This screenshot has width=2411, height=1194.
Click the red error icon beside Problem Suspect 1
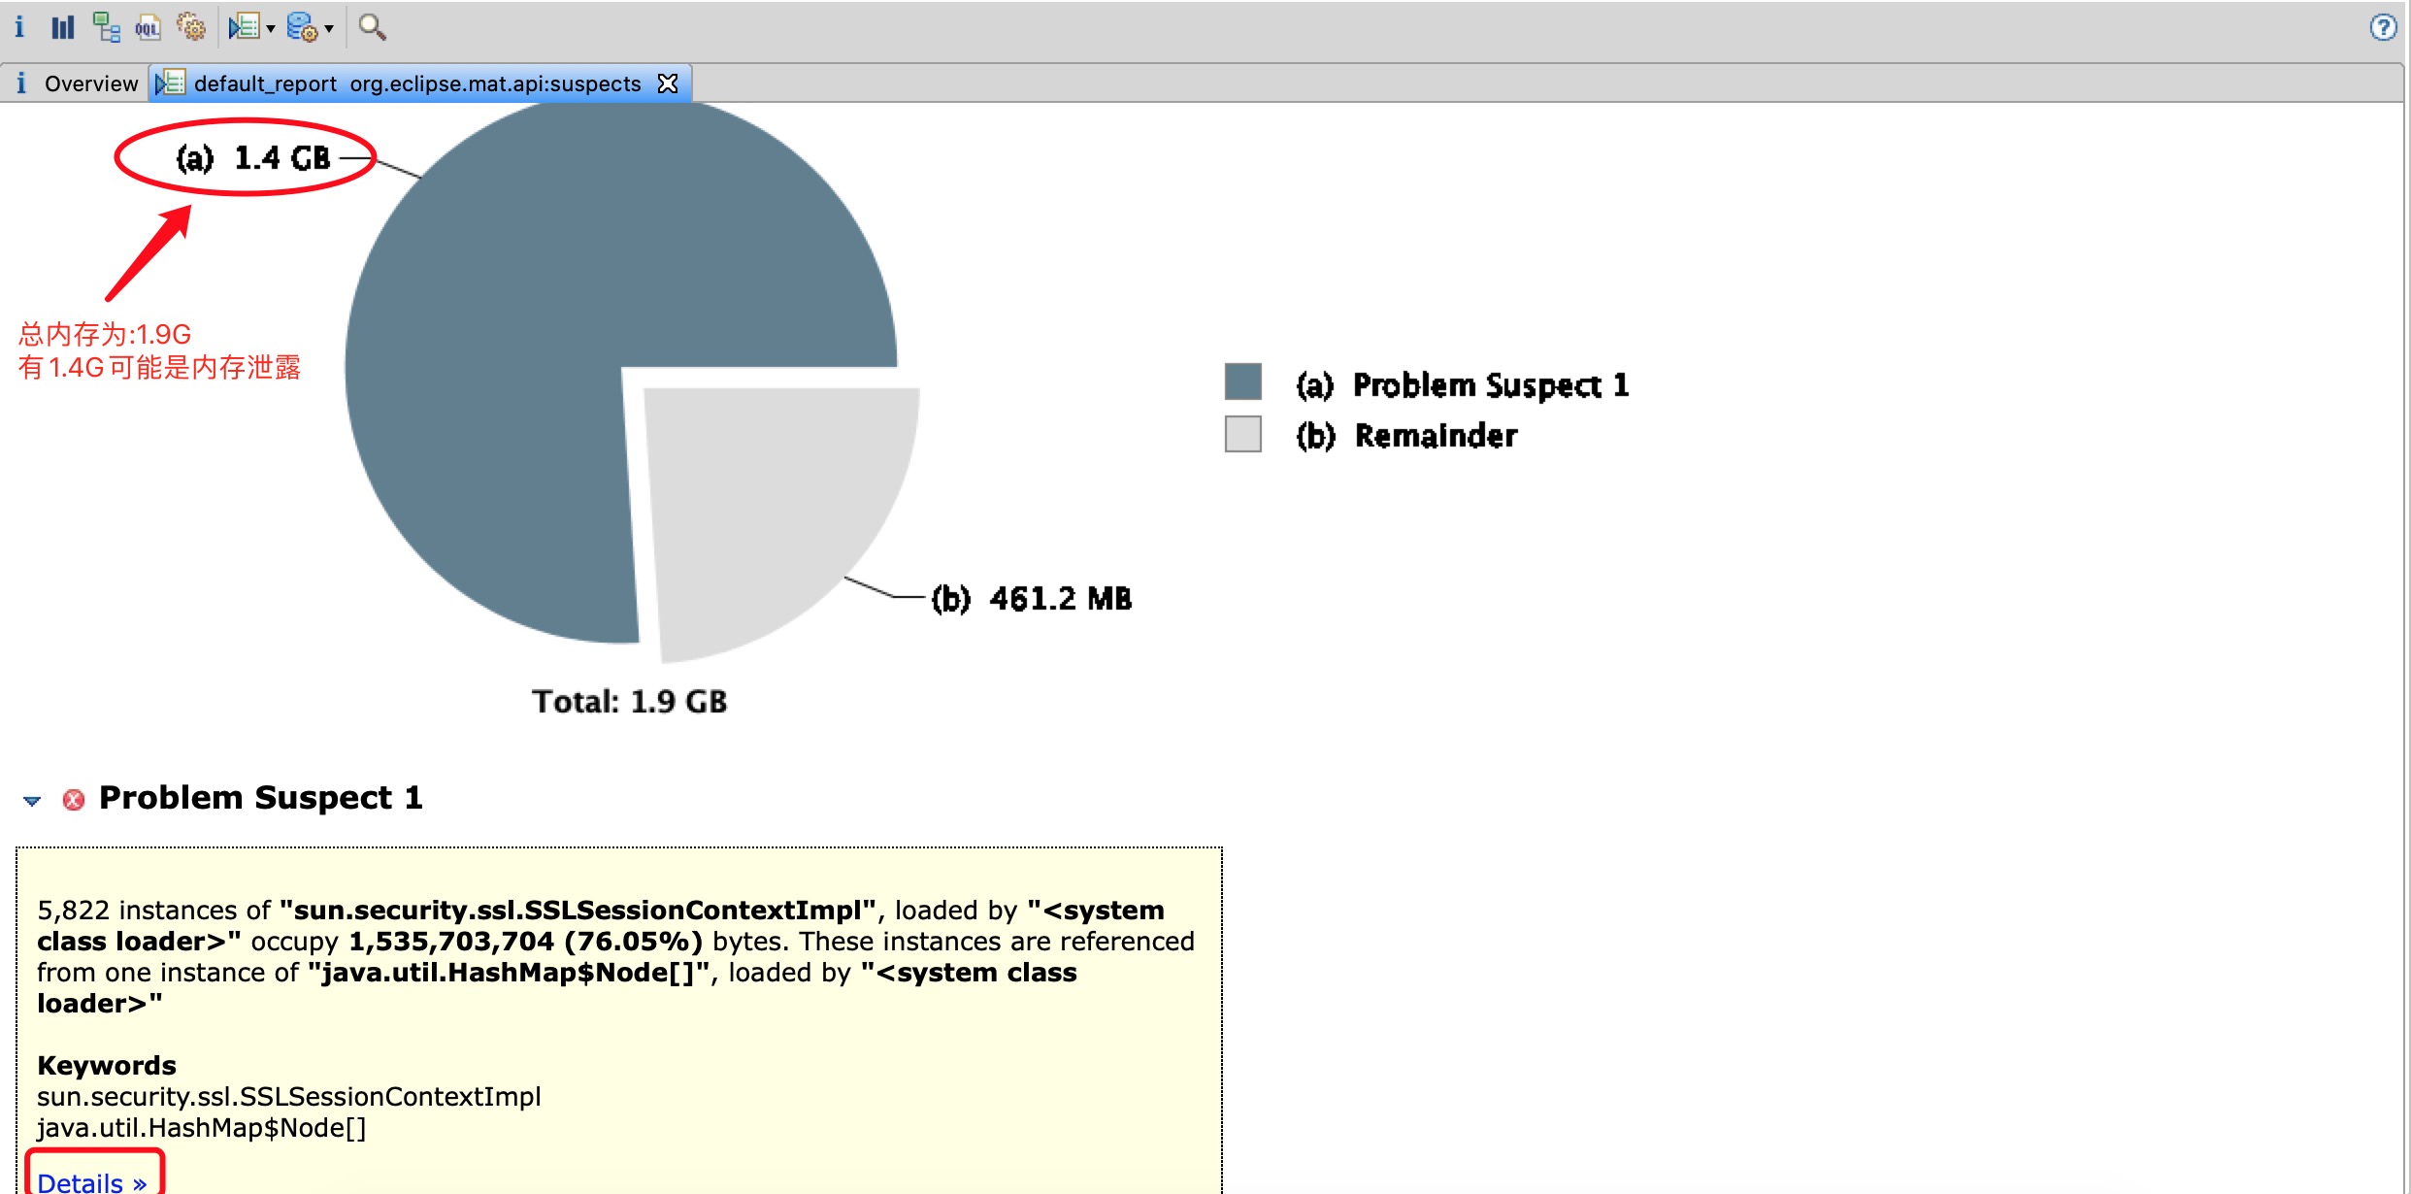click(74, 800)
